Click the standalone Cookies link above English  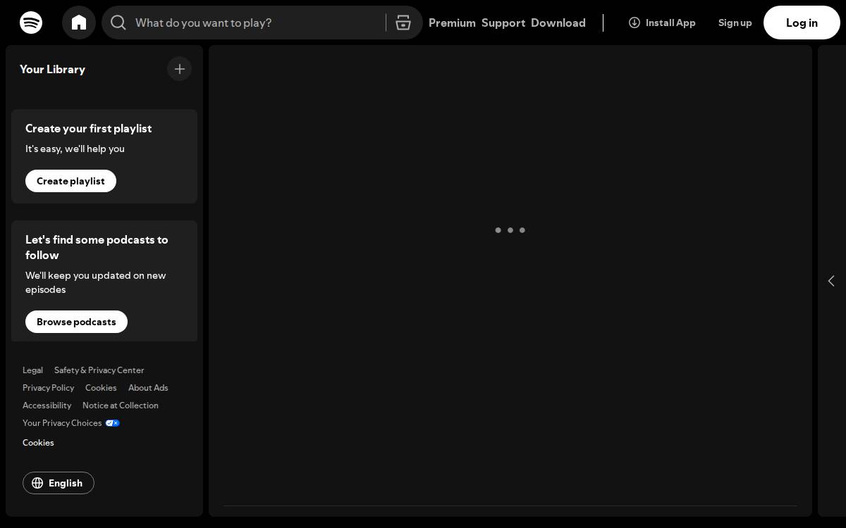[x=38, y=443]
